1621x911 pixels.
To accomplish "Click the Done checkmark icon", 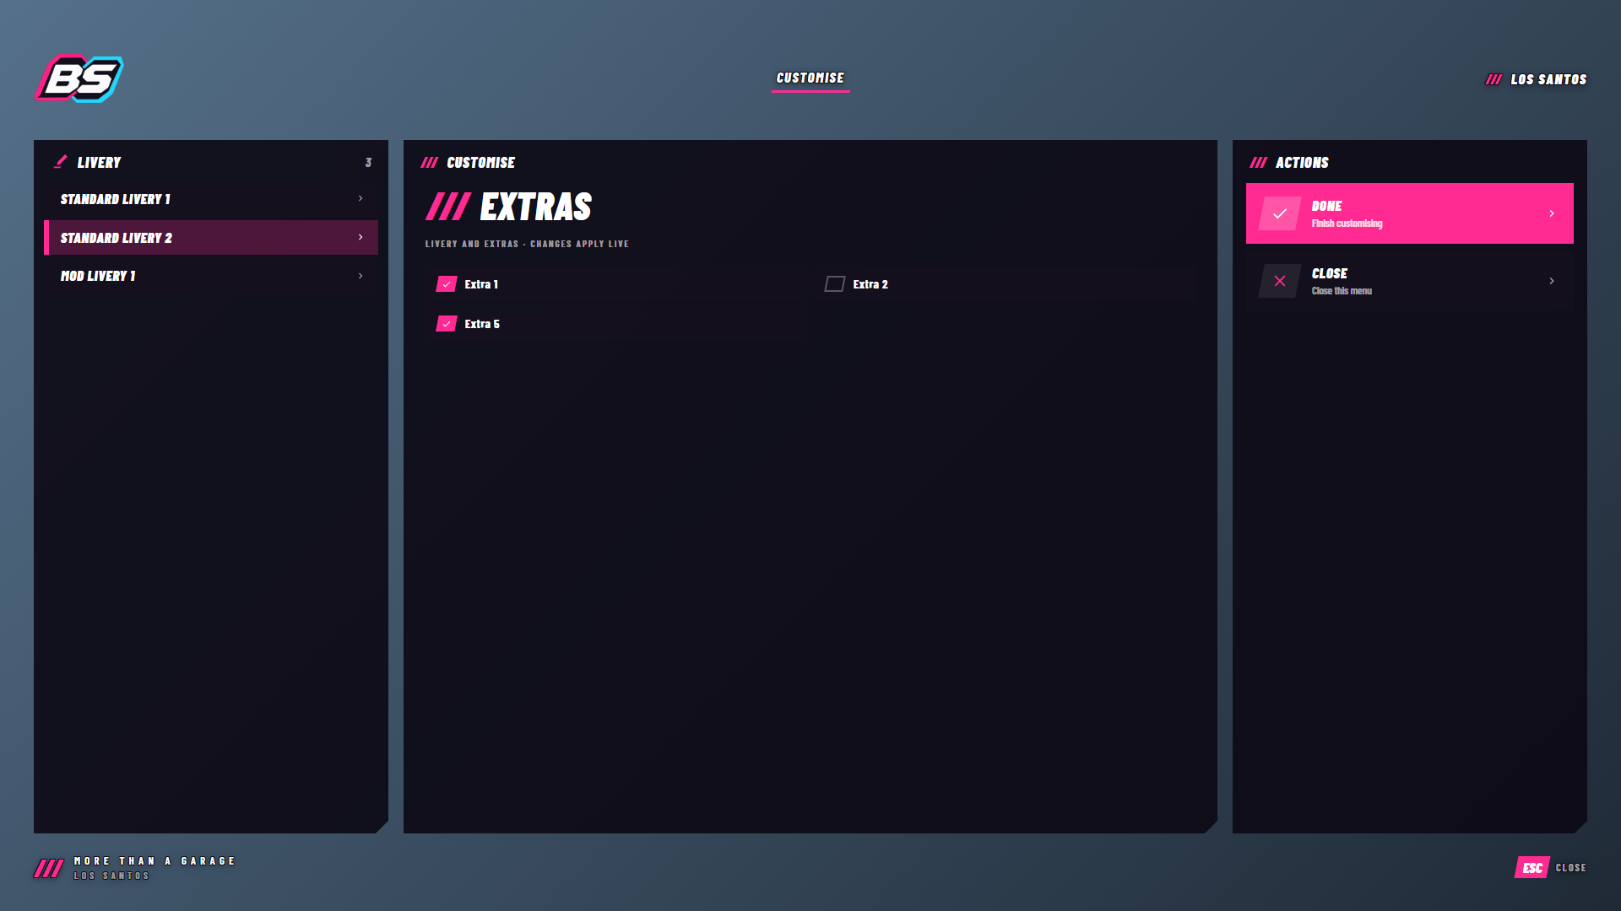I will click(x=1280, y=213).
